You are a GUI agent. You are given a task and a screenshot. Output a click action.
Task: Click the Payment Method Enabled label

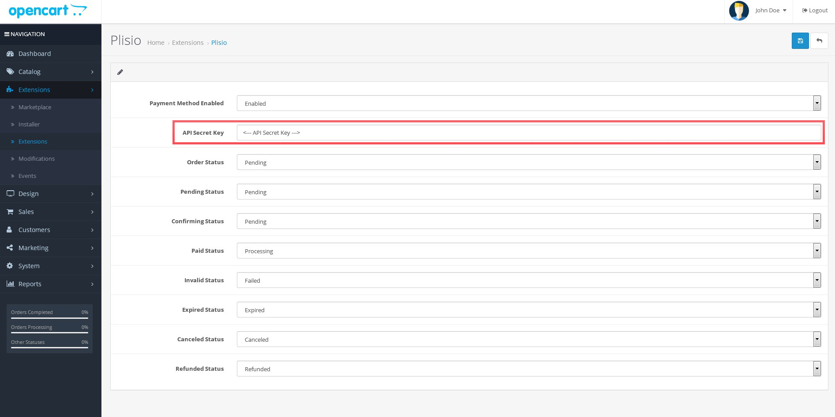point(187,103)
